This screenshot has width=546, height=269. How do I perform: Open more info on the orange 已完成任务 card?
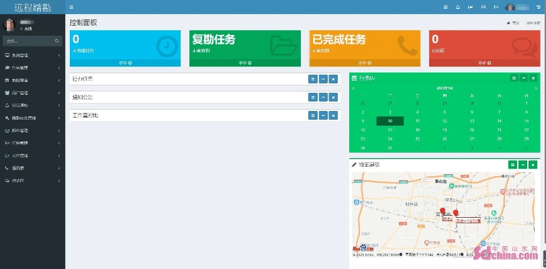tap(365, 63)
